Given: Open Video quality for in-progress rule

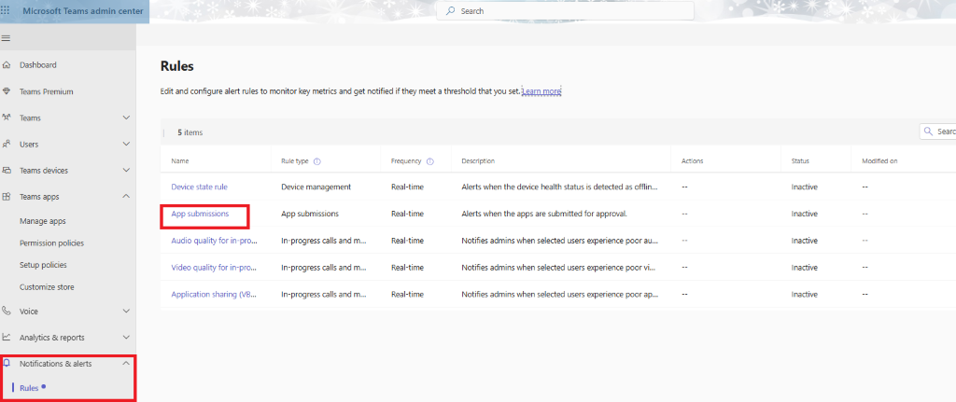Looking at the screenshot, I should [215, 268].
